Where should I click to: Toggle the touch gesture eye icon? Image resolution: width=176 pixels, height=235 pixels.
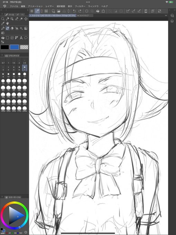point(46,11)
